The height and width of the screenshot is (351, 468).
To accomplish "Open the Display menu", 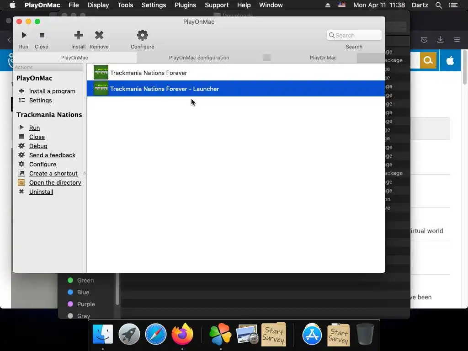I will [x=98, y=5].
